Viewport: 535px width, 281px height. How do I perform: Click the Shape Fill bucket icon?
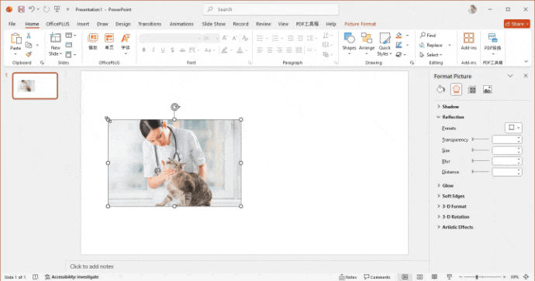tap(399, 36)
